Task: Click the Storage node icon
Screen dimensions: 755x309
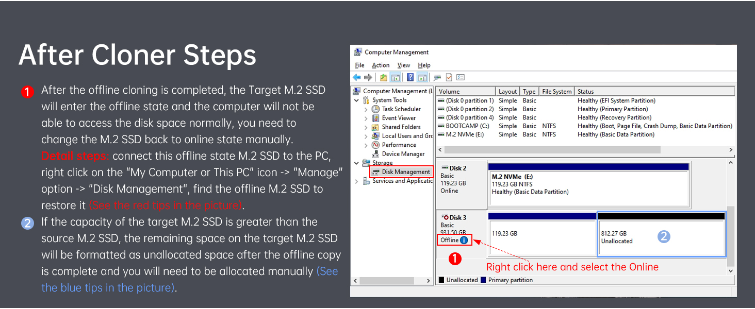Action: click(367, 163)
